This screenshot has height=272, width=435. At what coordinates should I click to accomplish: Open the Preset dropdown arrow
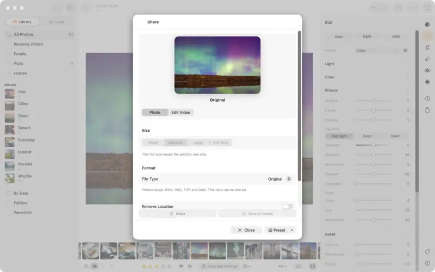[x=292, y=230]
